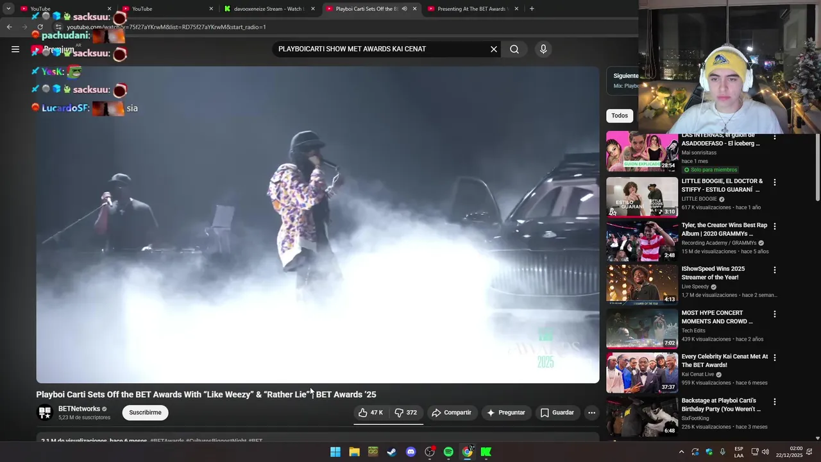Open options menu for IShowSpeed video
The image size is (821, 462).
click(775, 270)
